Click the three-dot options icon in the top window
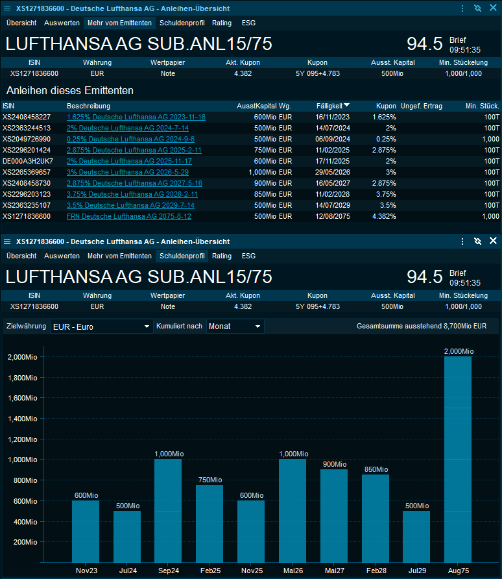502x579 pixels. point(462,8)
